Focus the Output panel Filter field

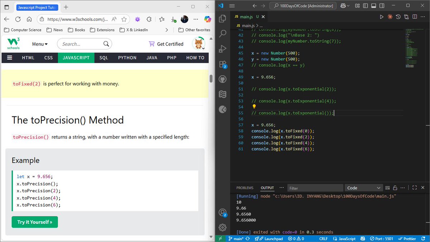[x=315, y=188]
